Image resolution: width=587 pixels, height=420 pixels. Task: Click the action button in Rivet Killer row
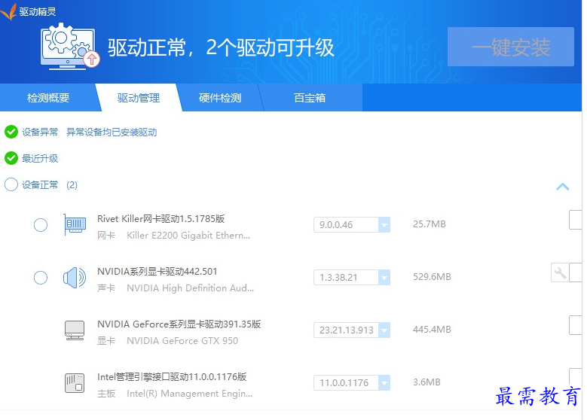576,220
